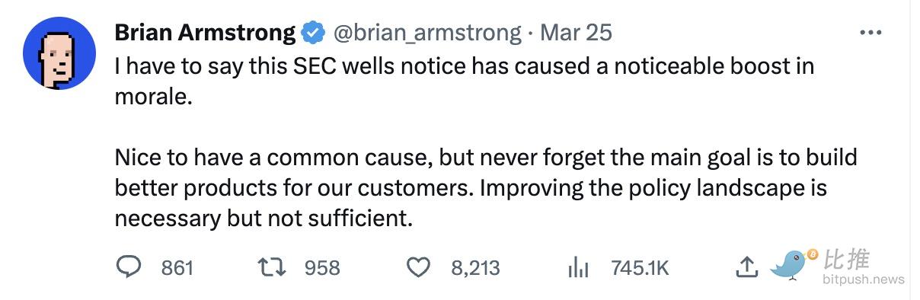Click the tweet's first paragraph about SEC wells notice
Image resolution: width=920 pixels, height=300 pixels.
464,83
